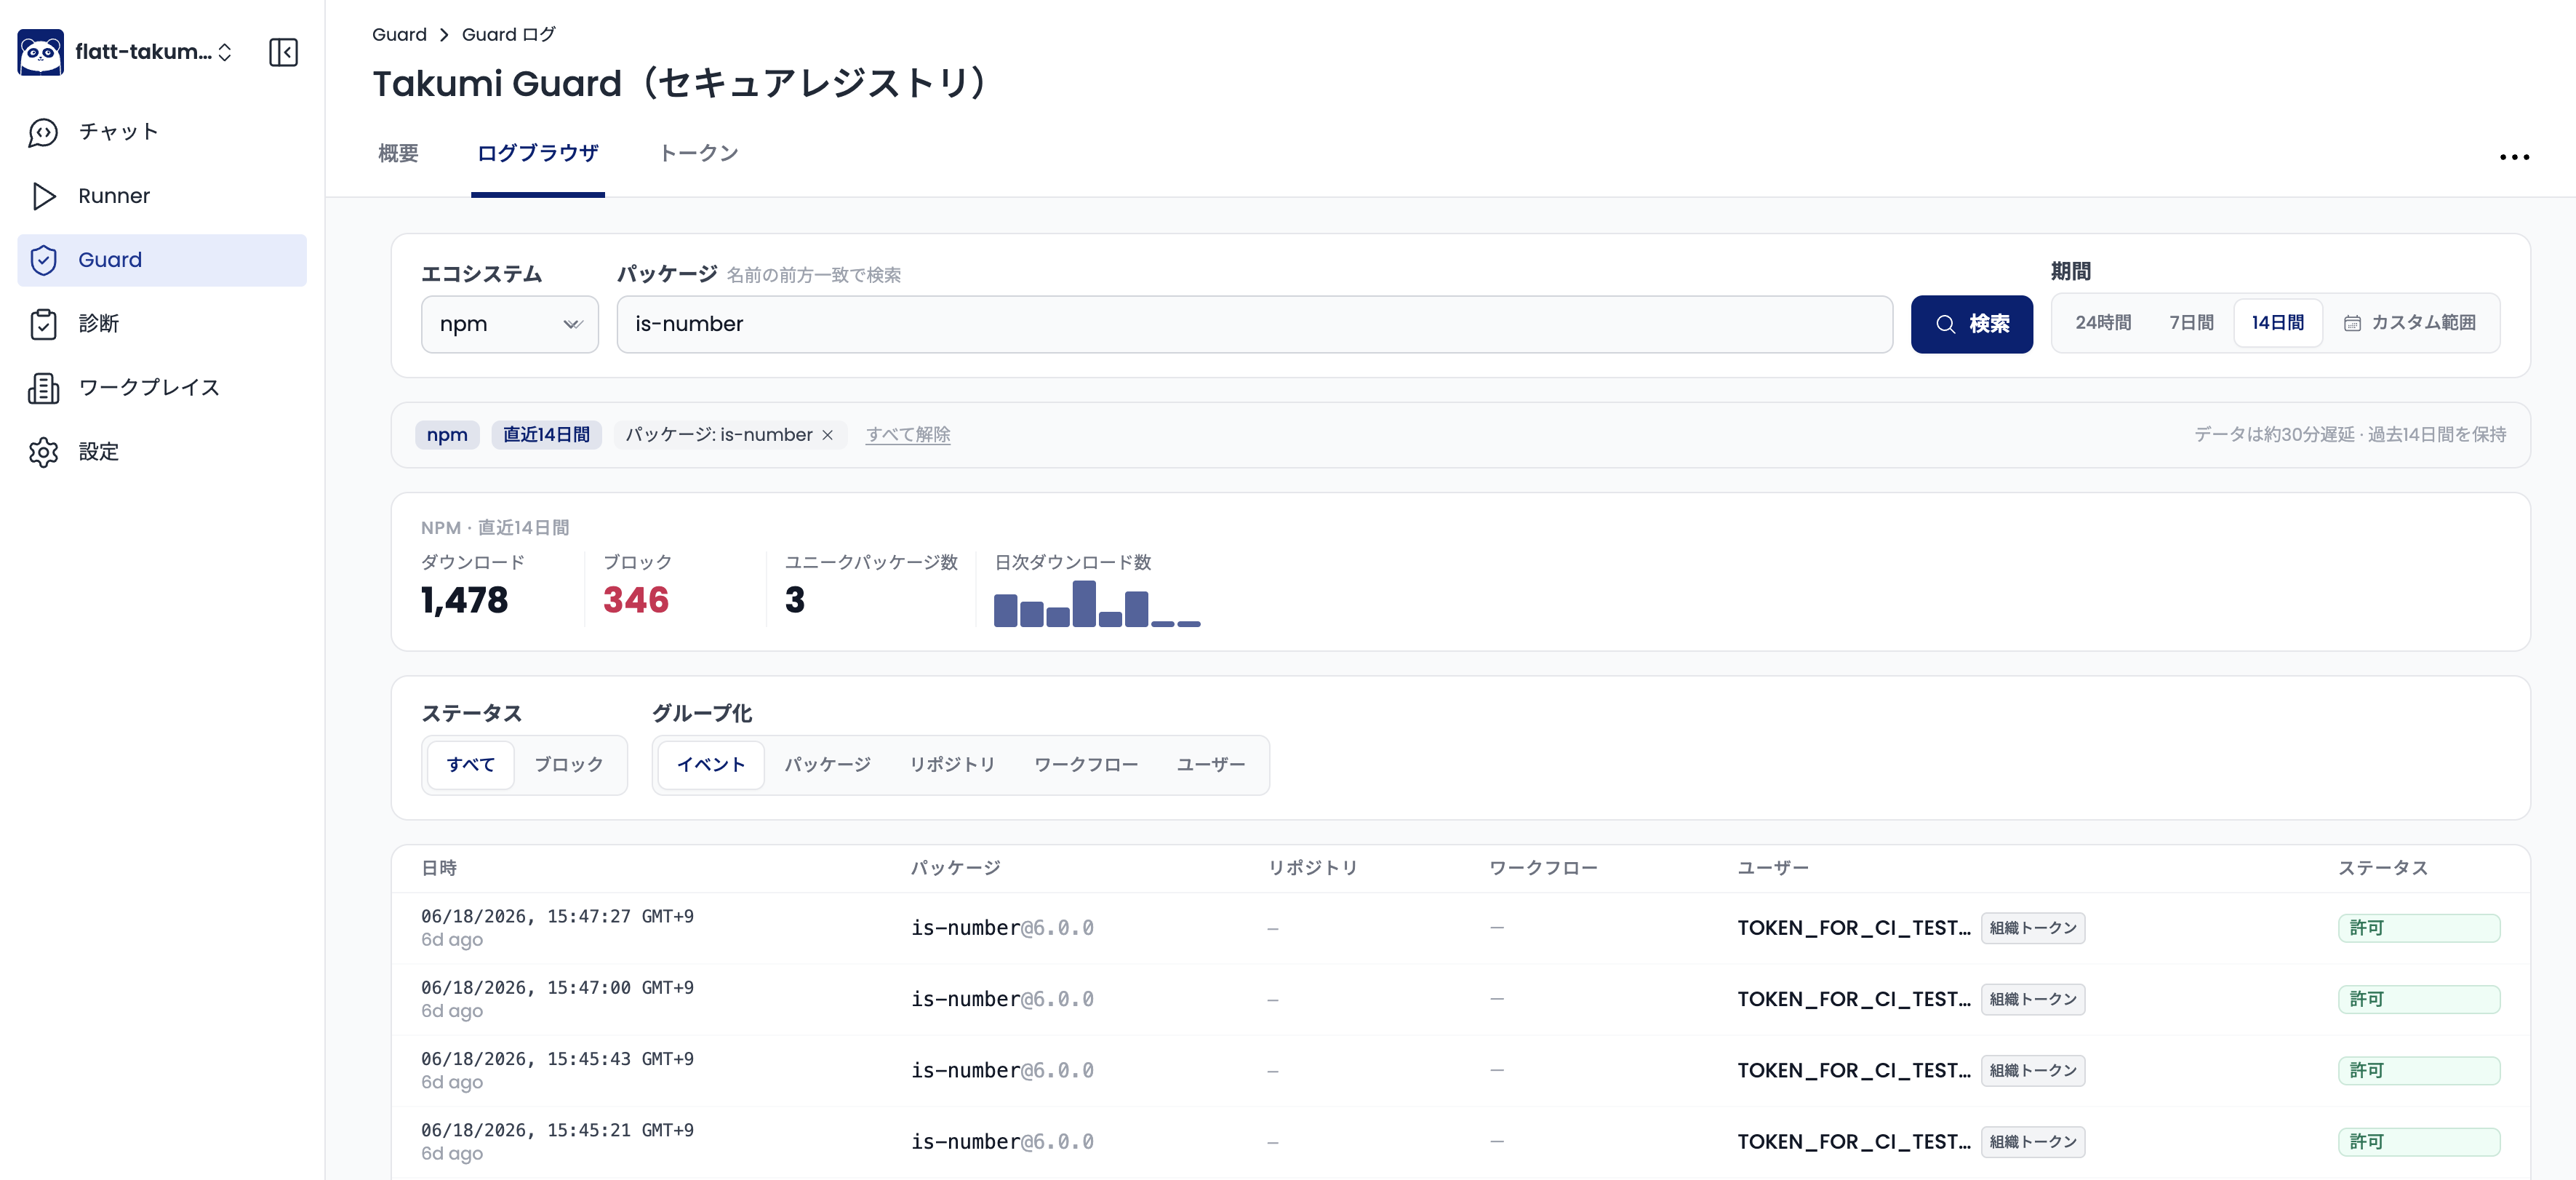Collapse the sidebar with panel icon
The width and height of the screenshot is (2576, 1180).
283,52
